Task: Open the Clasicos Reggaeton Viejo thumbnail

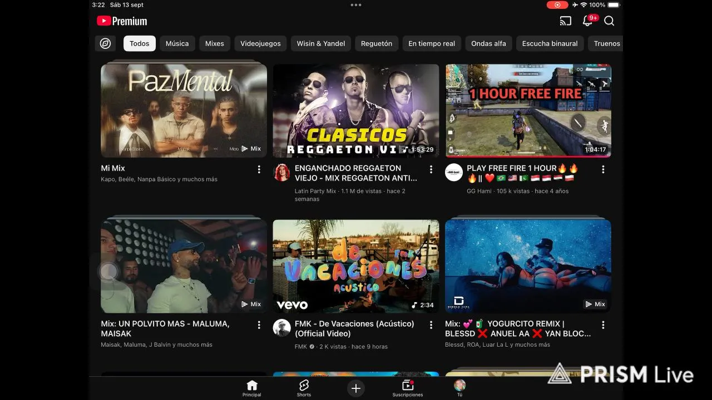Action: point(356,111)
